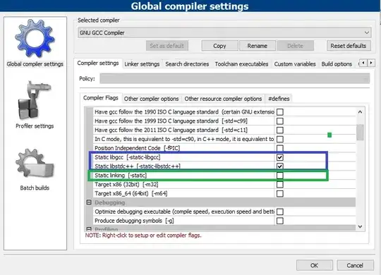Select the Other compiler options sub-tab
381x275 pixels.
click(152, 99)
